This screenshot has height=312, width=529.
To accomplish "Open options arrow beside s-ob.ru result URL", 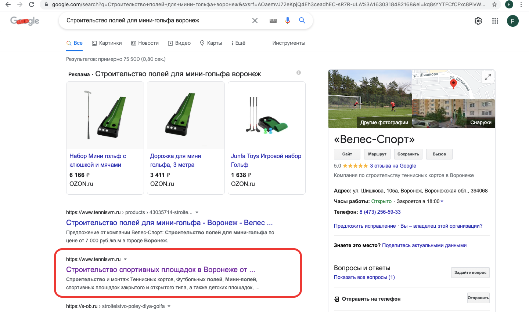I will pos(169,307).
